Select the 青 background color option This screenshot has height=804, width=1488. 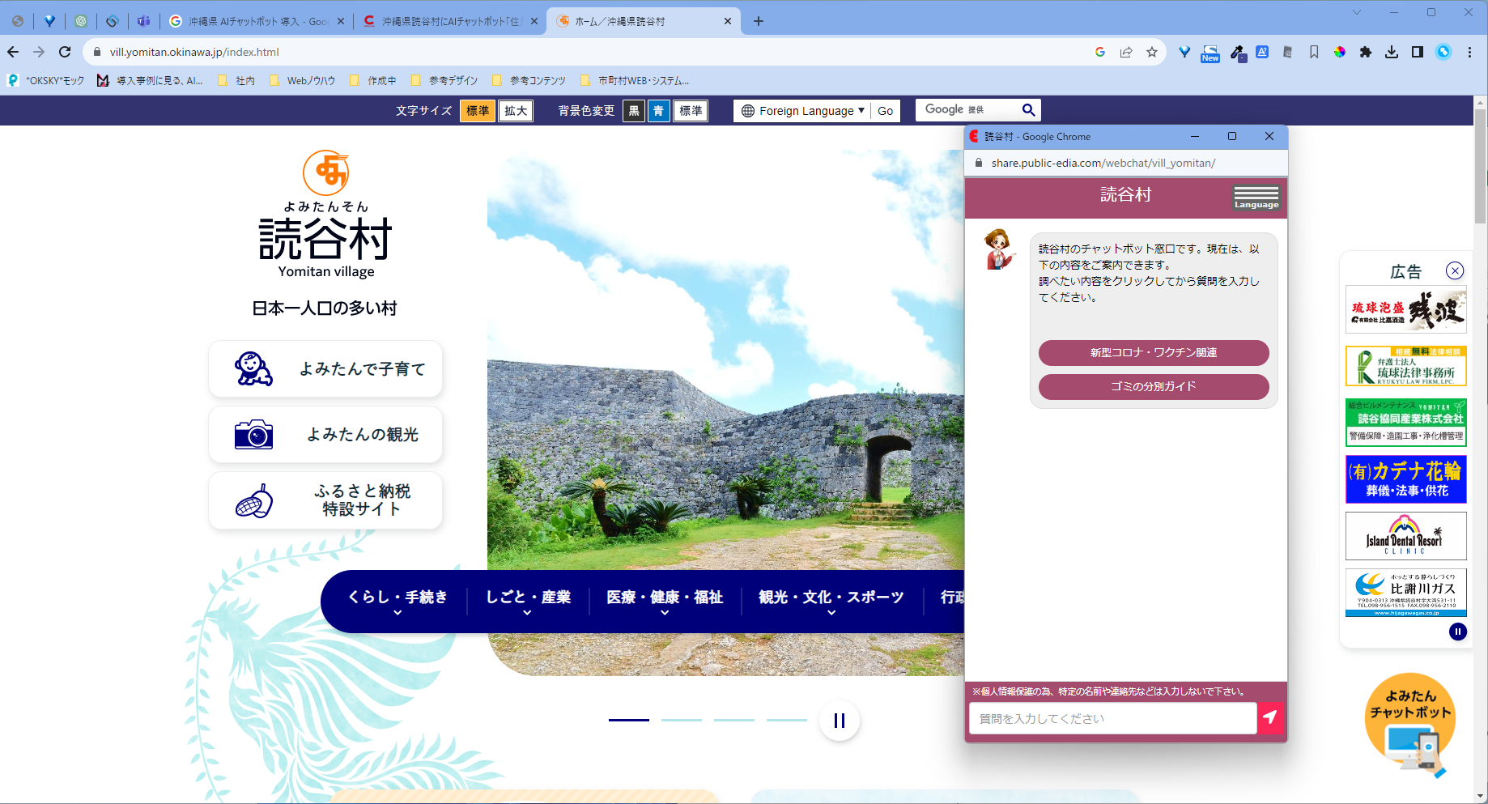tap(658, 110)
